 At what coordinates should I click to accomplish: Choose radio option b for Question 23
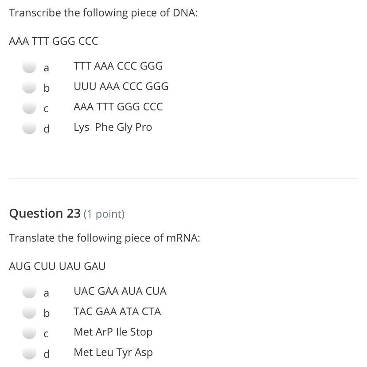tap(29, 312)
